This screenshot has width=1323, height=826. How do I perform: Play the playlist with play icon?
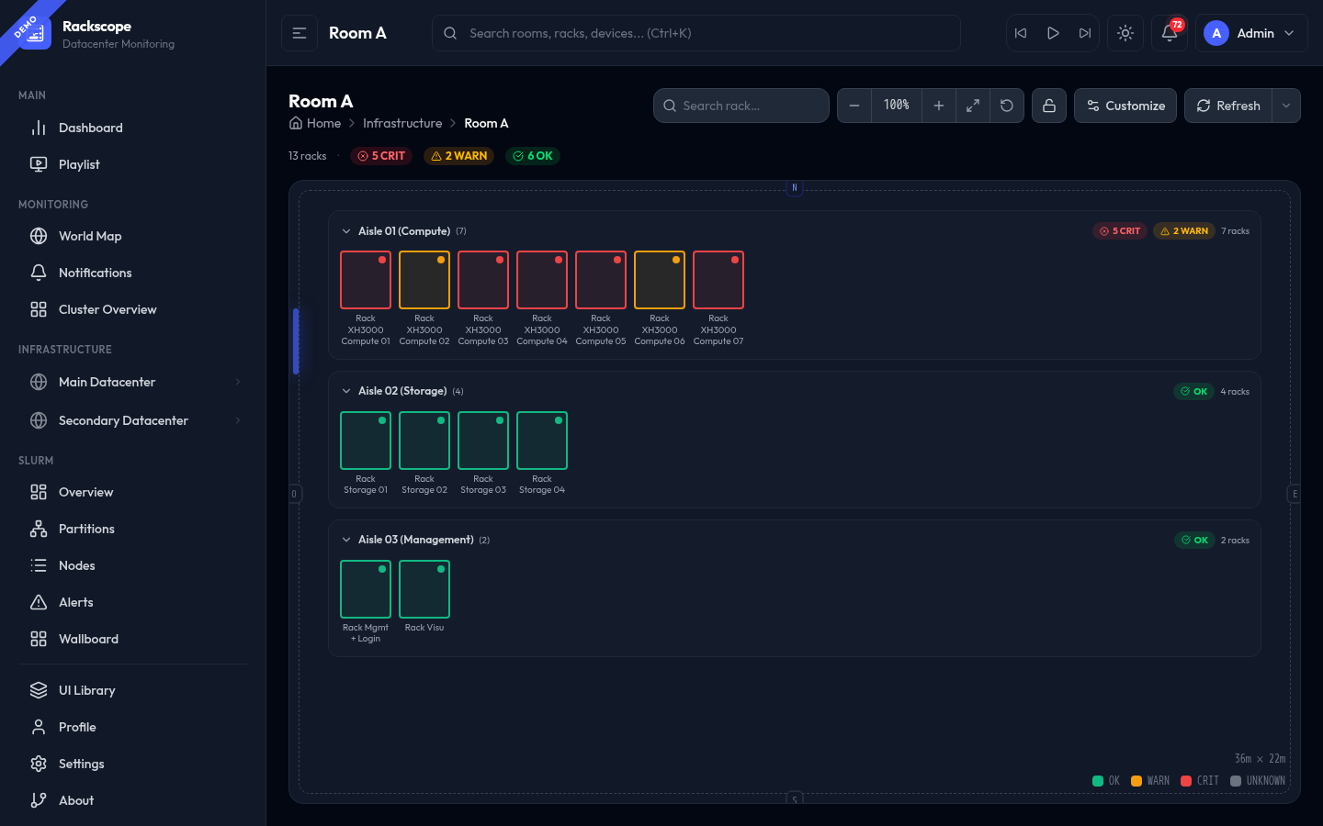click(x=1053, y=33)
